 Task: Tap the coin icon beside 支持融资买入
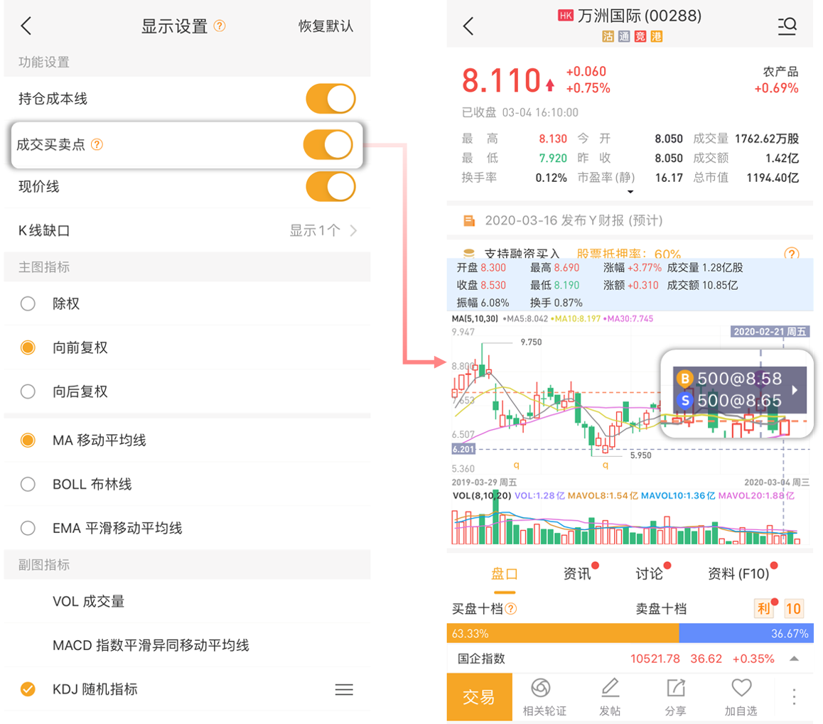click(469, 254)
